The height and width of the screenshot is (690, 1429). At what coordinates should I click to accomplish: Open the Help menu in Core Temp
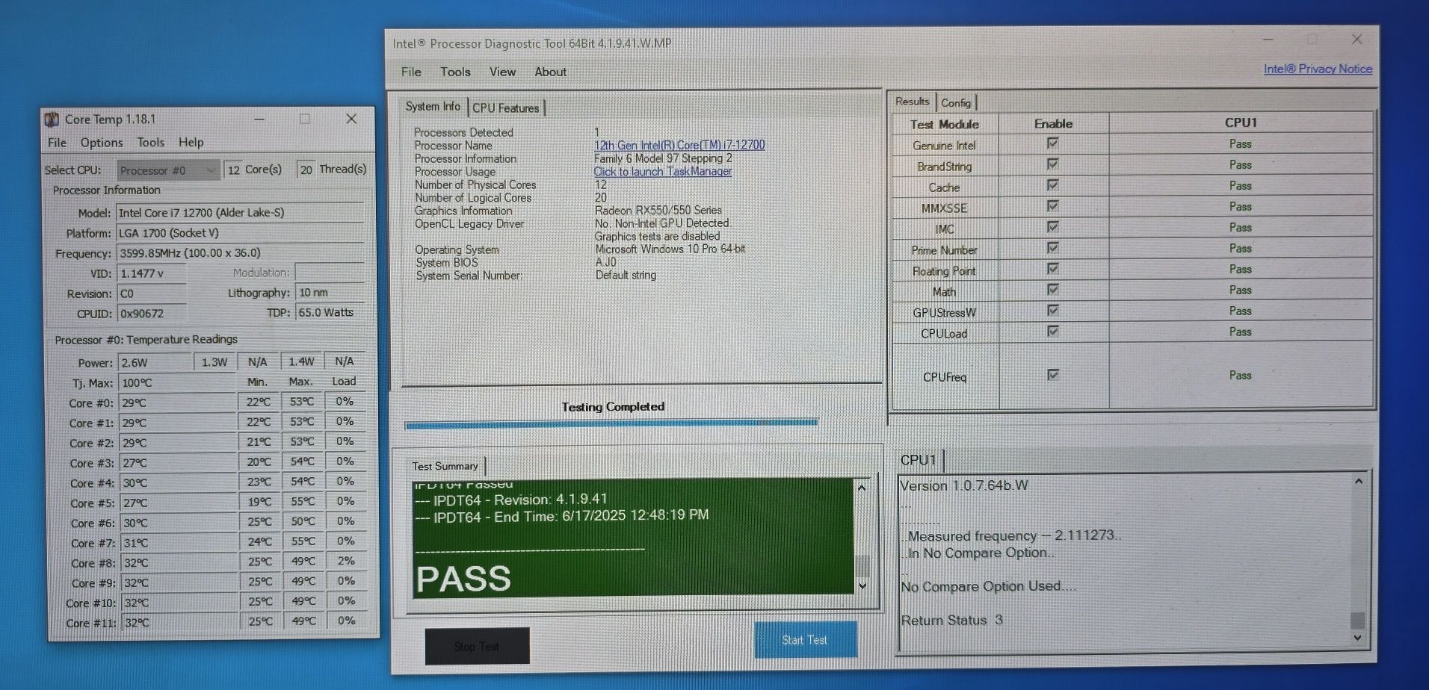coord(191,142)
